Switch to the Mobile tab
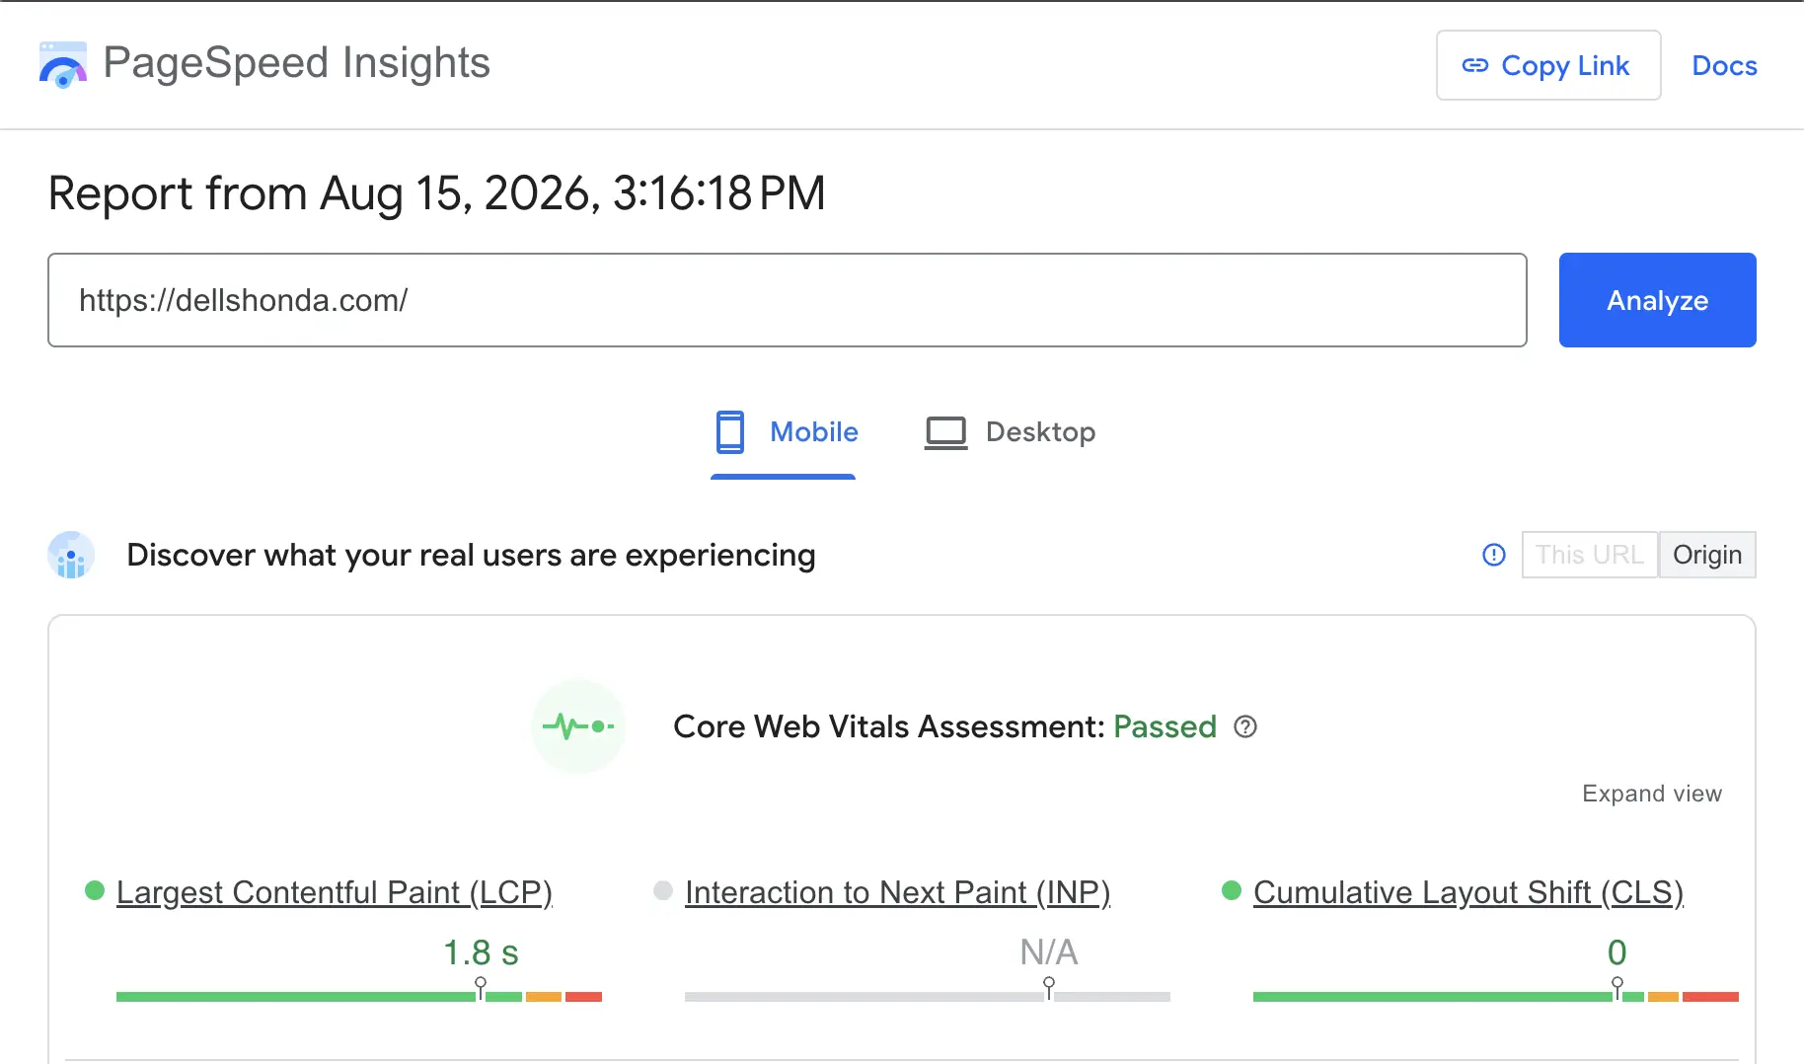The height and width of the screenshot is (1064, 1804). click(x=786, y=432)
